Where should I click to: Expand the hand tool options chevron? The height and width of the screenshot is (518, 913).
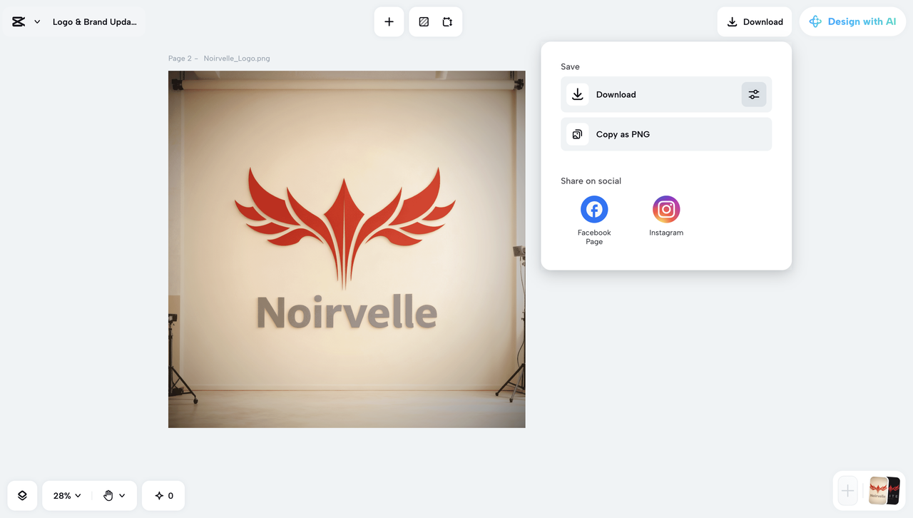pyautogui.click(x=123, y=495)
